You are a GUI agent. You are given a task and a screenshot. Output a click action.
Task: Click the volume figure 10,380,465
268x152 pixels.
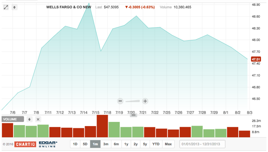[183, 7]
